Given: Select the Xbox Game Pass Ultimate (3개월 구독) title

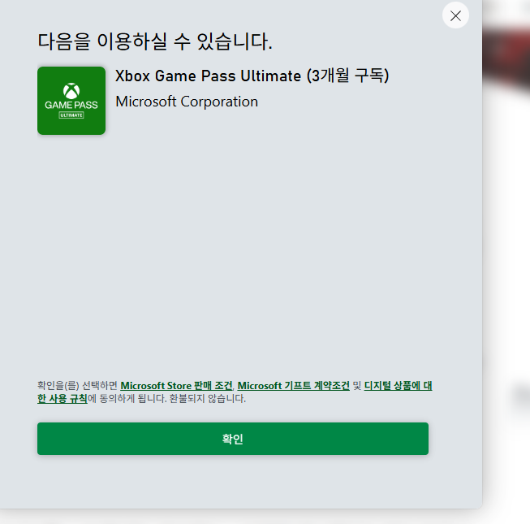Looking at the screenshot, I should [252, 76].
